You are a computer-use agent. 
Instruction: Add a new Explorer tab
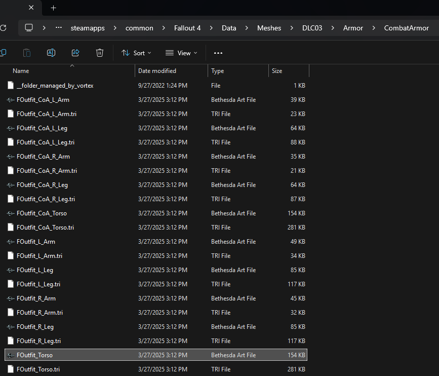tap(53, 8)
